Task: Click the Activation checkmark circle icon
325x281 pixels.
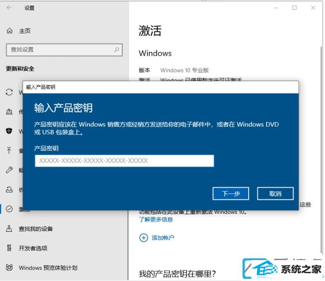Action: coord(9,209)
